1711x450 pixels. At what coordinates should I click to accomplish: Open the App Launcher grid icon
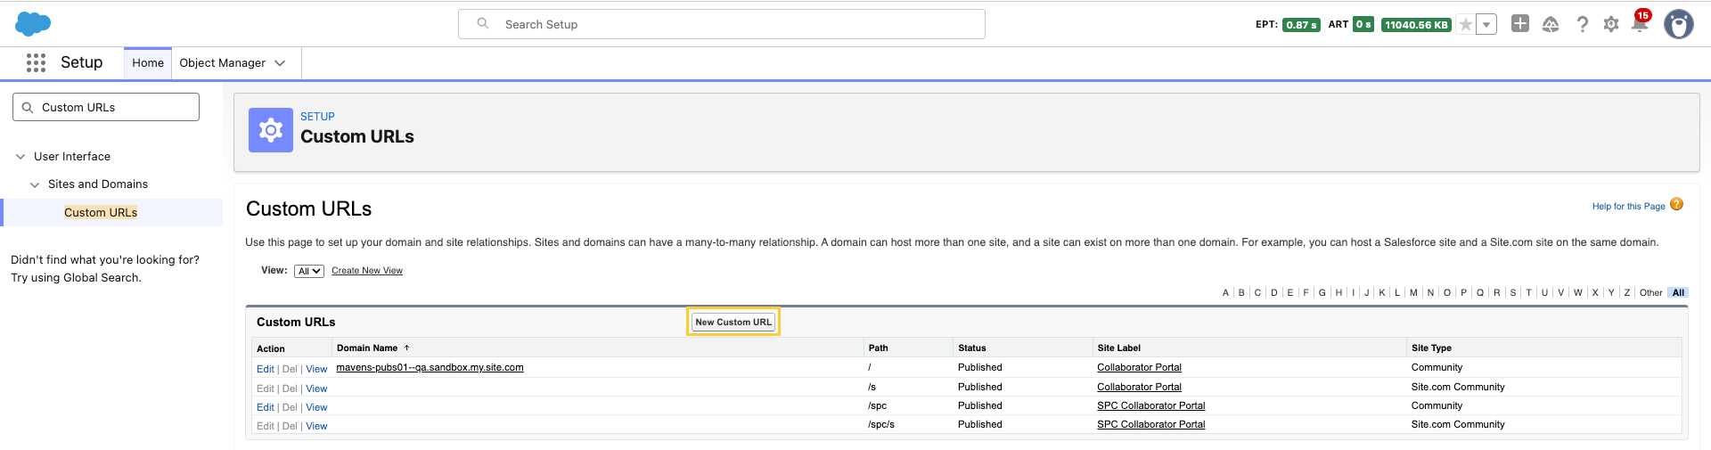pos(36,62)
